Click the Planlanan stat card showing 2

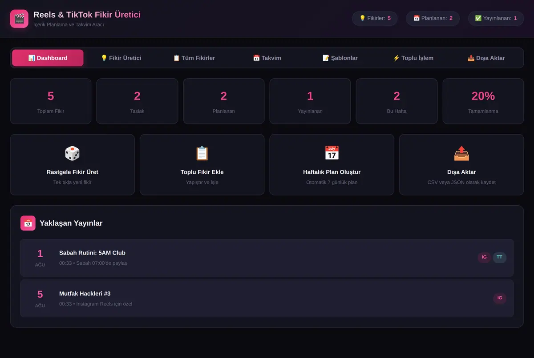point(224,101)
